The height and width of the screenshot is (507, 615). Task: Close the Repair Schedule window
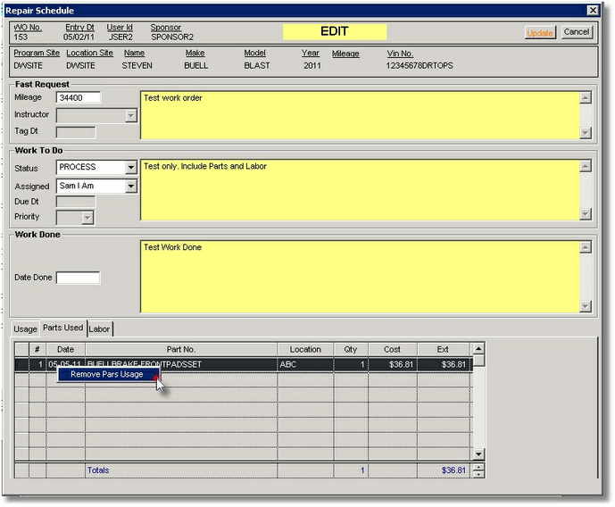click(592, 10)
